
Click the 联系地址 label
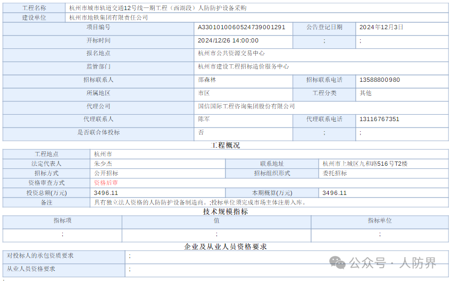pos(272,164)
